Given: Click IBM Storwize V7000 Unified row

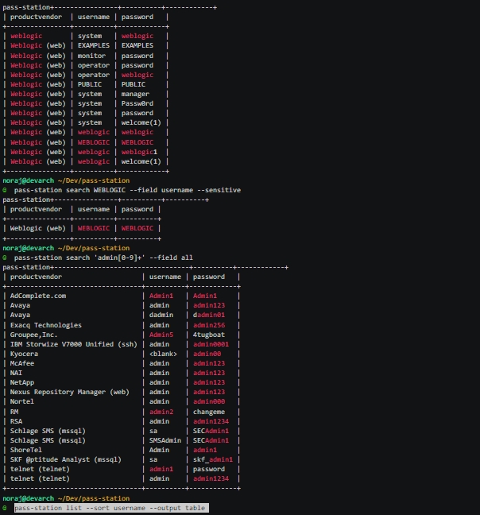Looking at the screenshot, I should pyautogui.click(x=73, y=344).
